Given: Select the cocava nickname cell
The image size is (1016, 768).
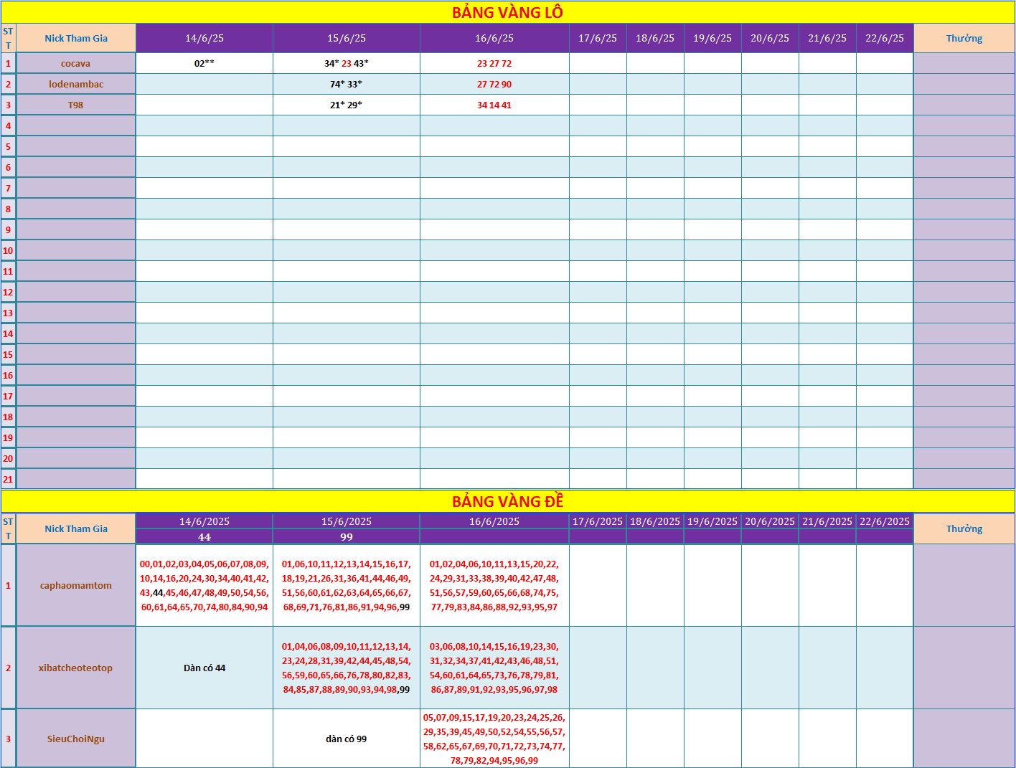Looking at the screenshot, I should pos(76,63).
